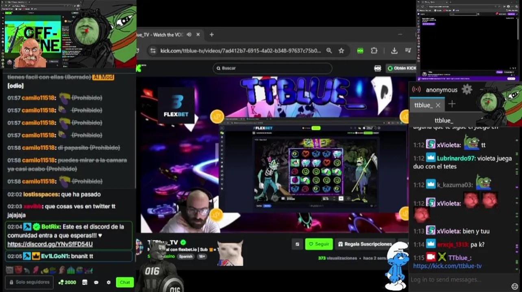
Task: Click the kick.com/ttblue-tv address bar
Action: (241, 51)
